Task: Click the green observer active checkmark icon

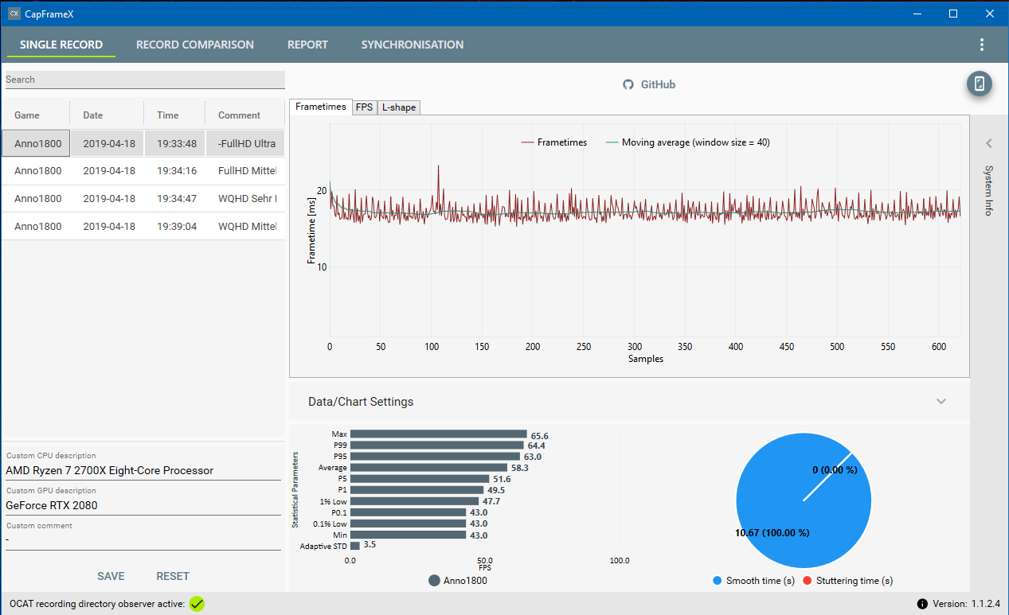Action: pyautogui.click(x=197, y=604)
